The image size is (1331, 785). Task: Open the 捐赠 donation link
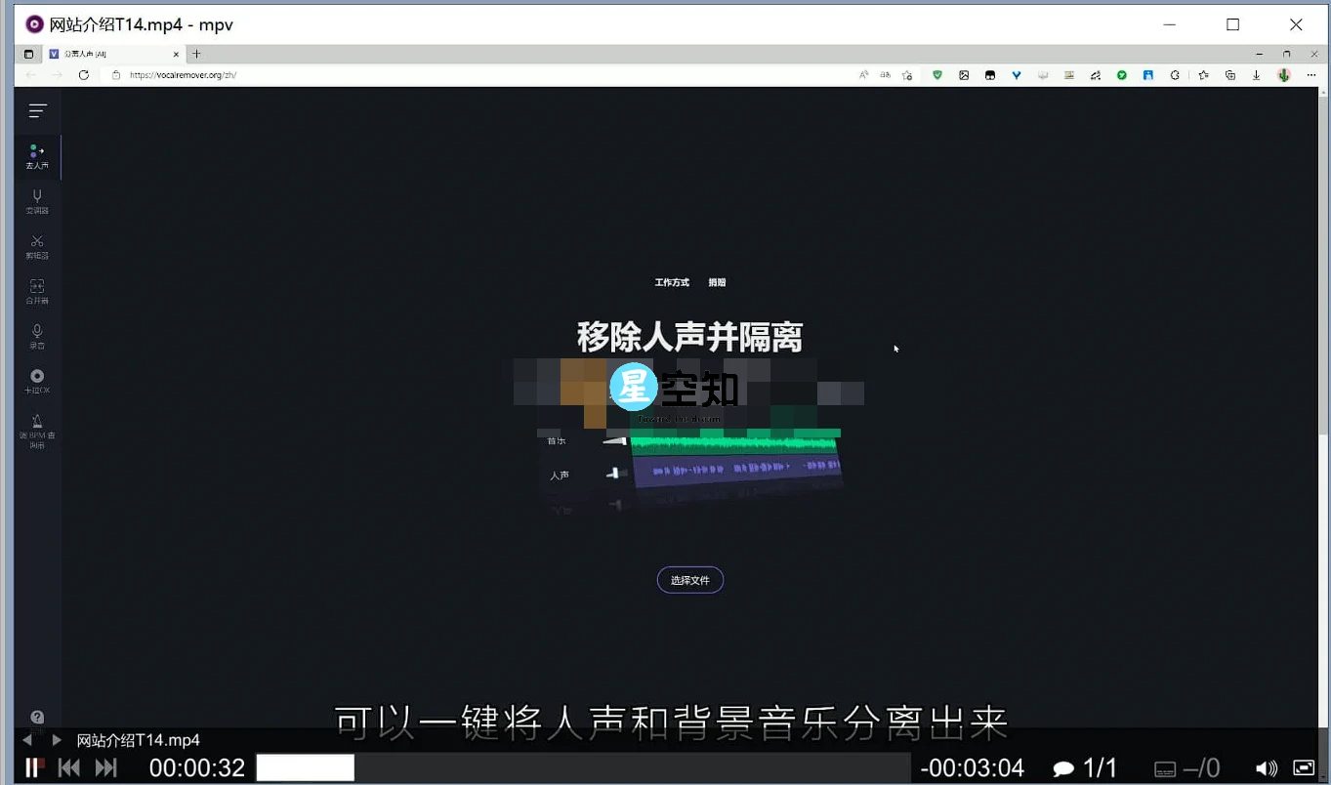click(717, 282)
